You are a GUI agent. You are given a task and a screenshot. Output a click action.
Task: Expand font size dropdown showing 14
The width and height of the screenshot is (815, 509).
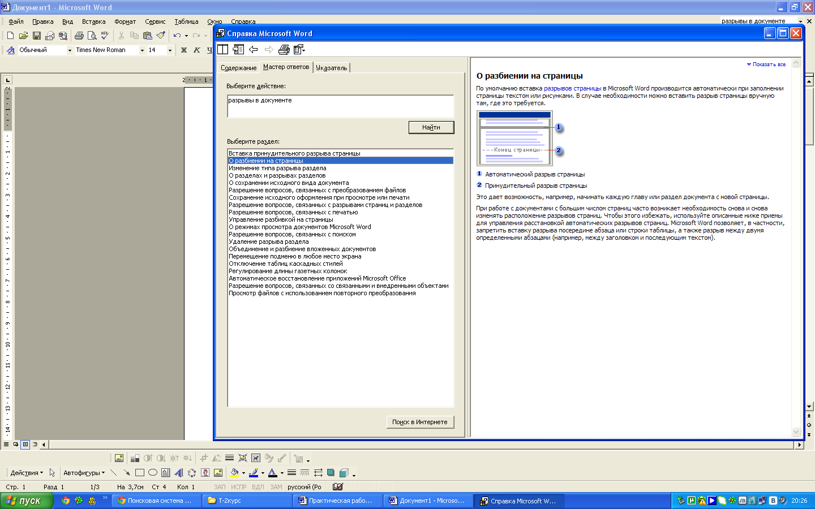tap(170, 50)
